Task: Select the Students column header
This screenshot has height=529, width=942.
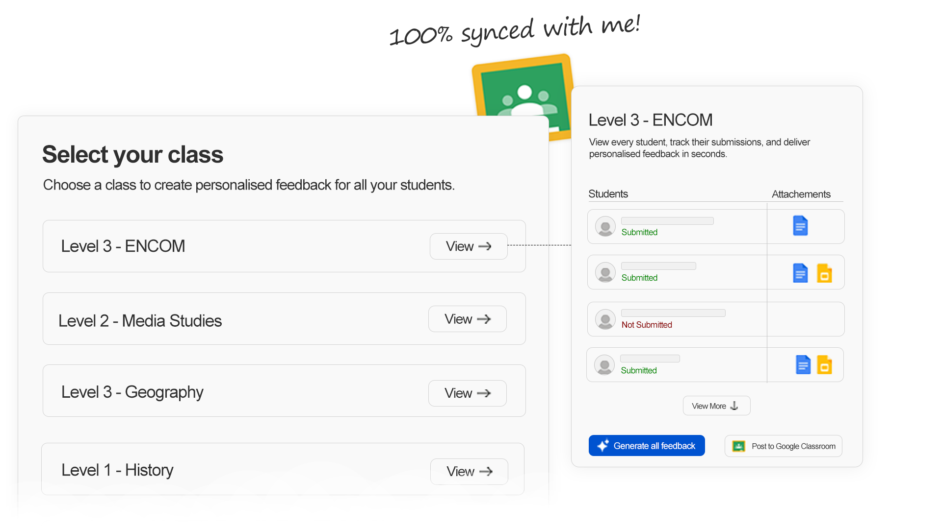Action: 608,194
